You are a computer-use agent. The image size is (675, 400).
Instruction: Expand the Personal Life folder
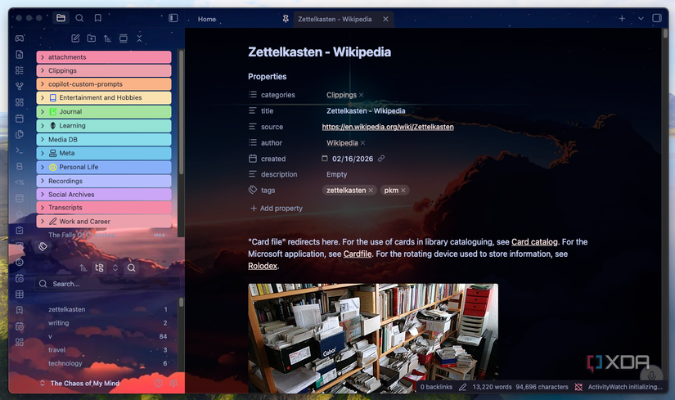104,167
